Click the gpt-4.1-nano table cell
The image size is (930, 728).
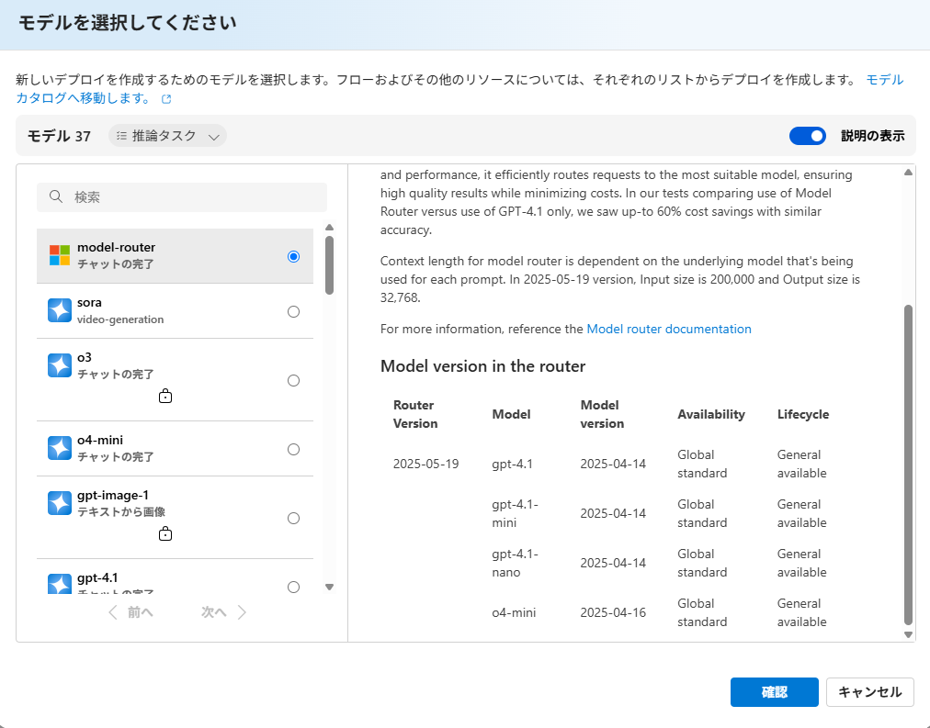pos(515,564)
